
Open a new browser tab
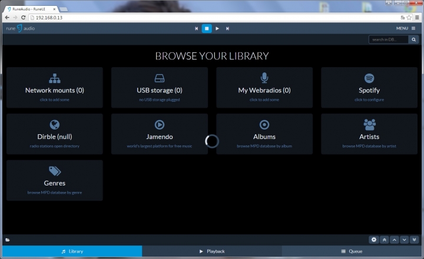[x=64, y=9]
